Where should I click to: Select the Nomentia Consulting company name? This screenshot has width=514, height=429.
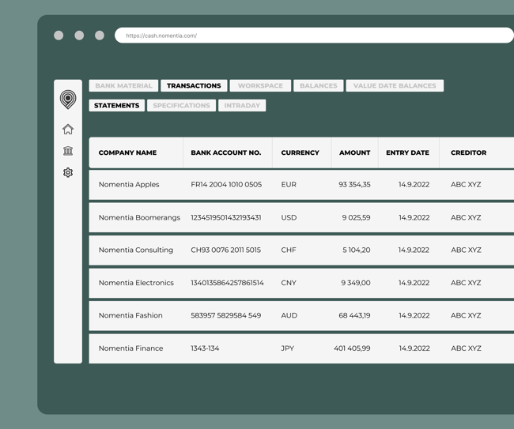[x=136, y=250]
